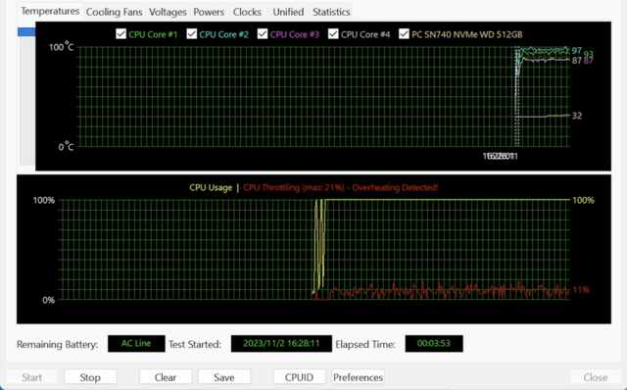Click the Stop button

click(90, 377)
